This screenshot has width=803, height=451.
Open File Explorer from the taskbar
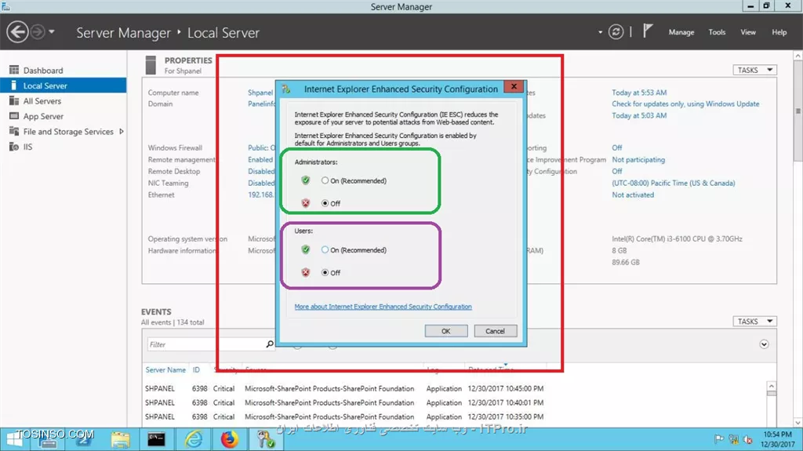tap(120, 440)
